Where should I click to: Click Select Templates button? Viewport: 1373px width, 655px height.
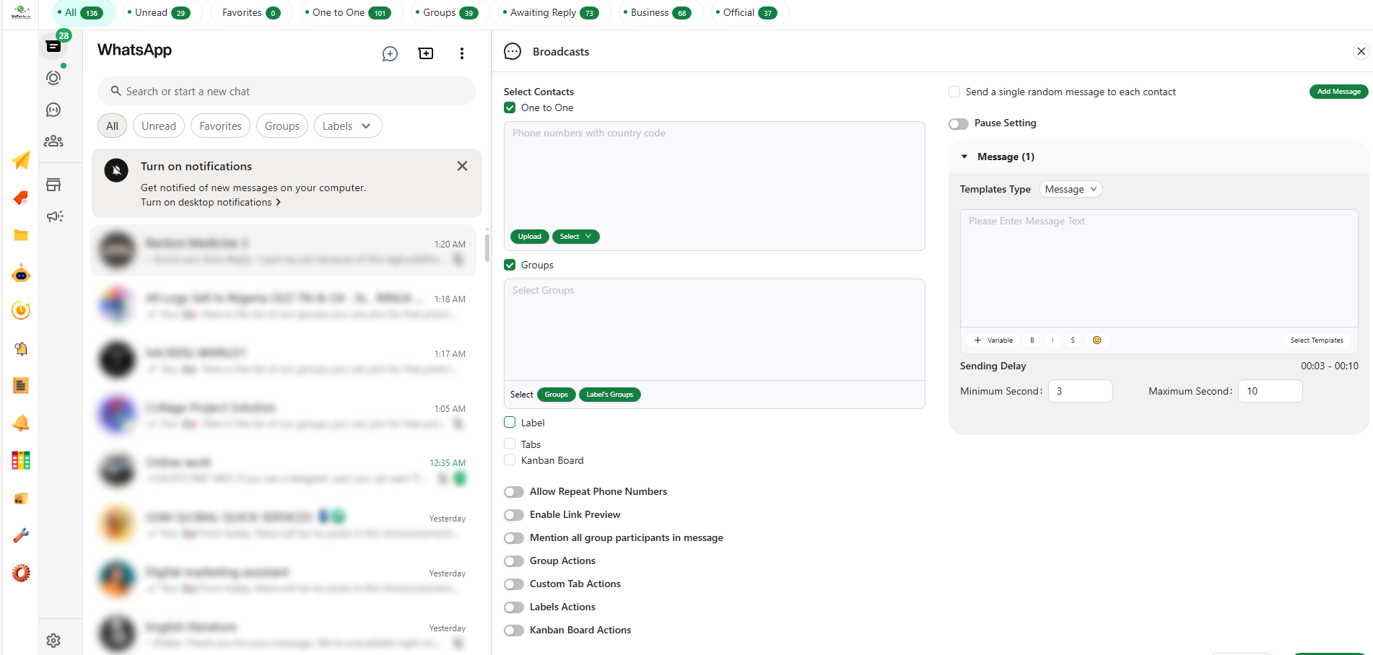[x=1317, y=340]
